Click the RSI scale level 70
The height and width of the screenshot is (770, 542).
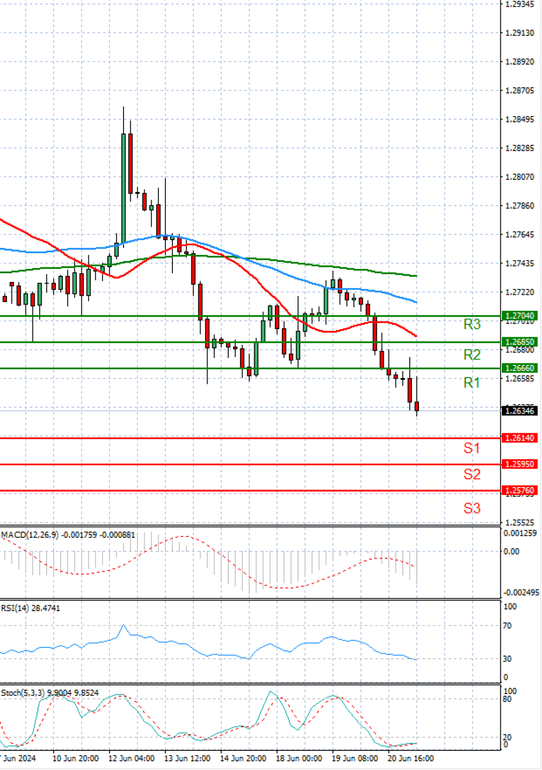click(x=507, y=625)
